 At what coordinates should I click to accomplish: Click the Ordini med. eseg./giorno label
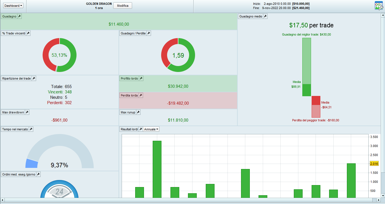click(19, 174)
